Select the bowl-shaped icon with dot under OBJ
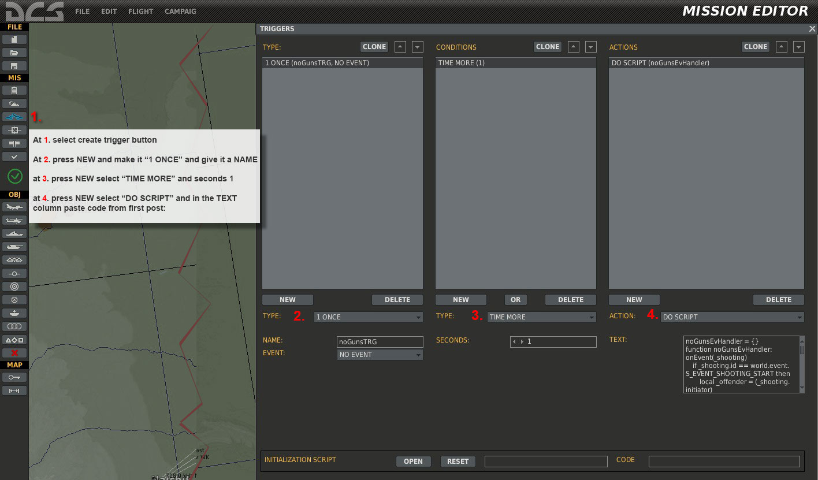This screenshot has width=818, height=480. point(14,313)
